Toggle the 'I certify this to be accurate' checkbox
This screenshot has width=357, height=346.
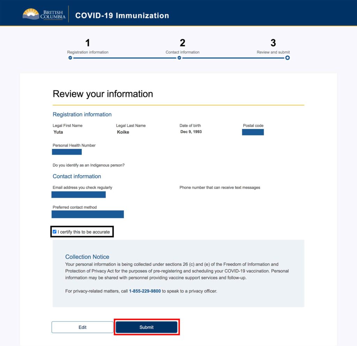point(54,232)
